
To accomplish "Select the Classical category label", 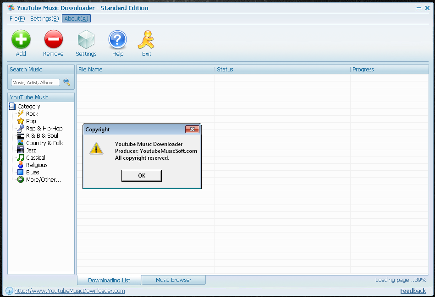I will tap(36, 157).
